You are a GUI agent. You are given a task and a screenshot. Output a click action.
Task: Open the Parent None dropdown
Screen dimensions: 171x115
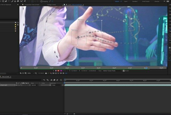tap(56, 85)
